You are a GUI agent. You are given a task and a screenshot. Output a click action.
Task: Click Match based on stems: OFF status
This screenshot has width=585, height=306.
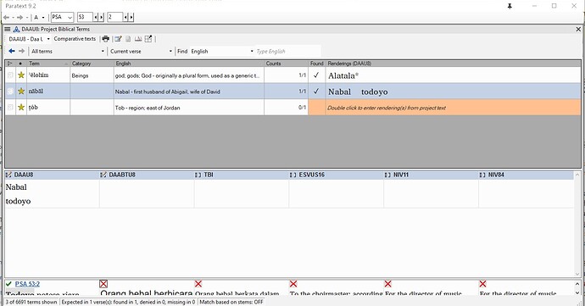coord(231,302)
